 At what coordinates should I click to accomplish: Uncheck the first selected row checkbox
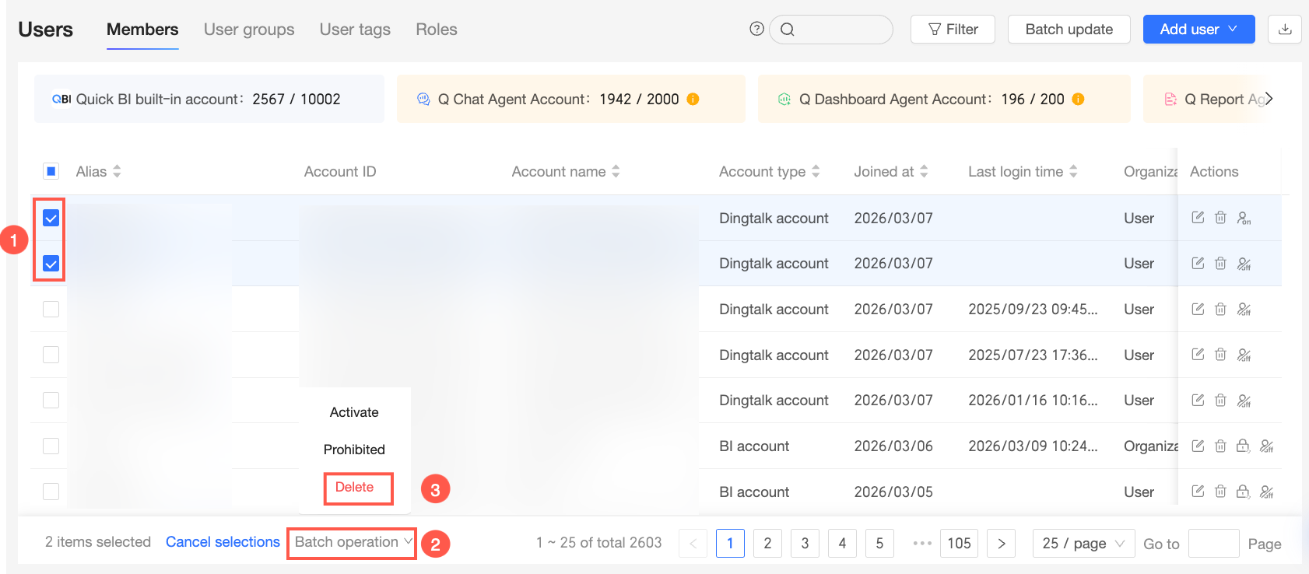pyautogui.click(x=51, y=218)
